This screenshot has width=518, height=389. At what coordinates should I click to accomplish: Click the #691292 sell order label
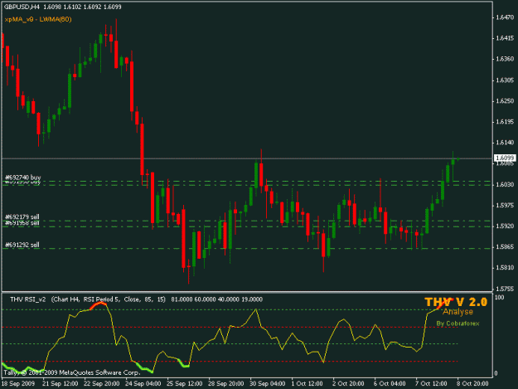click(22, 245)
